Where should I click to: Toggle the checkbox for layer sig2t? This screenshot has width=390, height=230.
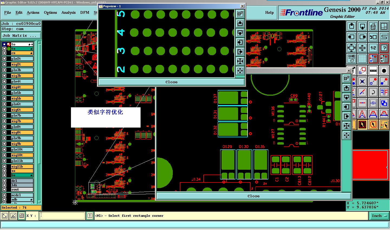click(4, 64)
